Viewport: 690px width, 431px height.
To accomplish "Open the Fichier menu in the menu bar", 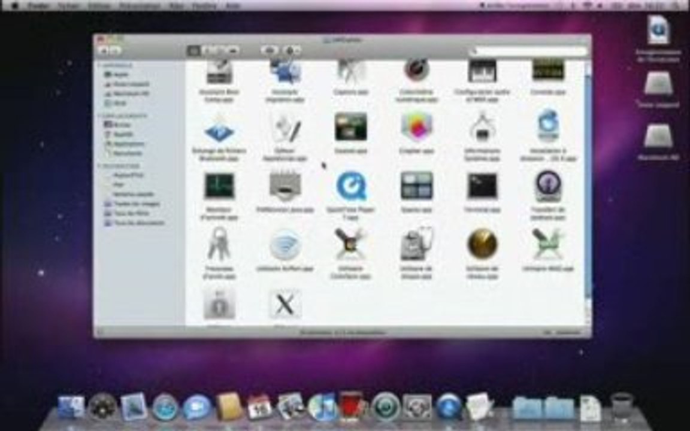I will pyautogui.click(x=69, y=5).
